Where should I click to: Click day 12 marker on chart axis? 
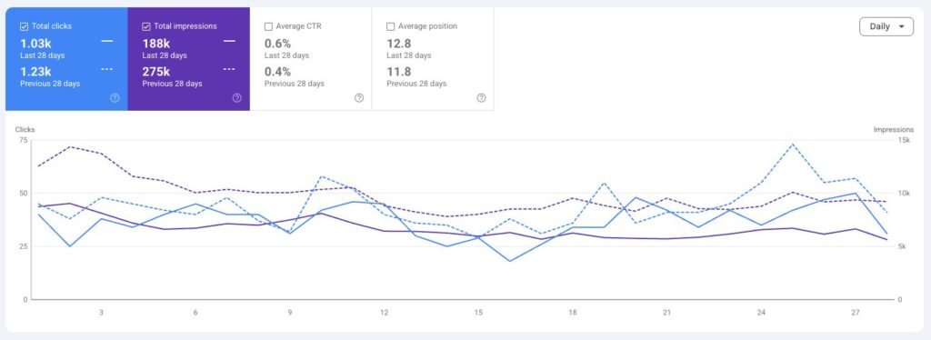click(385, 313)
